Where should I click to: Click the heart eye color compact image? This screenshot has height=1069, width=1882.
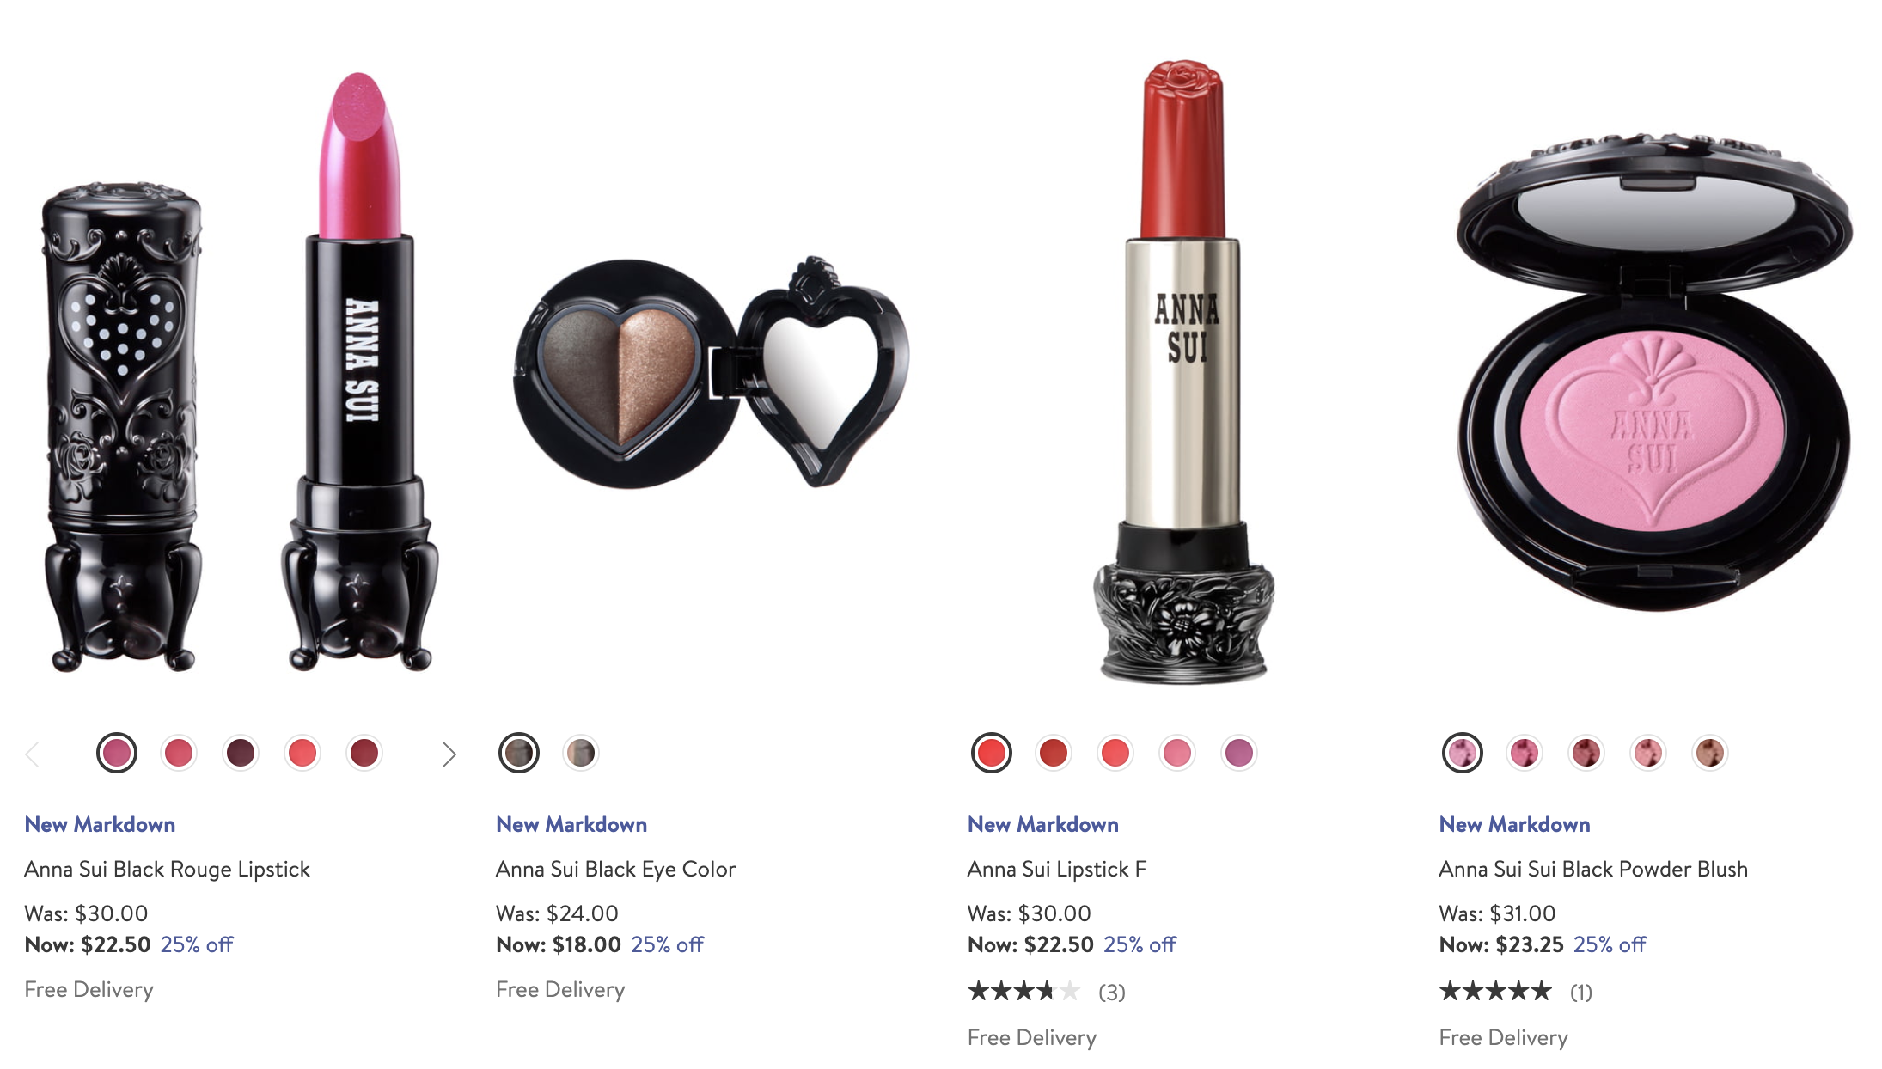click(711, 373)
